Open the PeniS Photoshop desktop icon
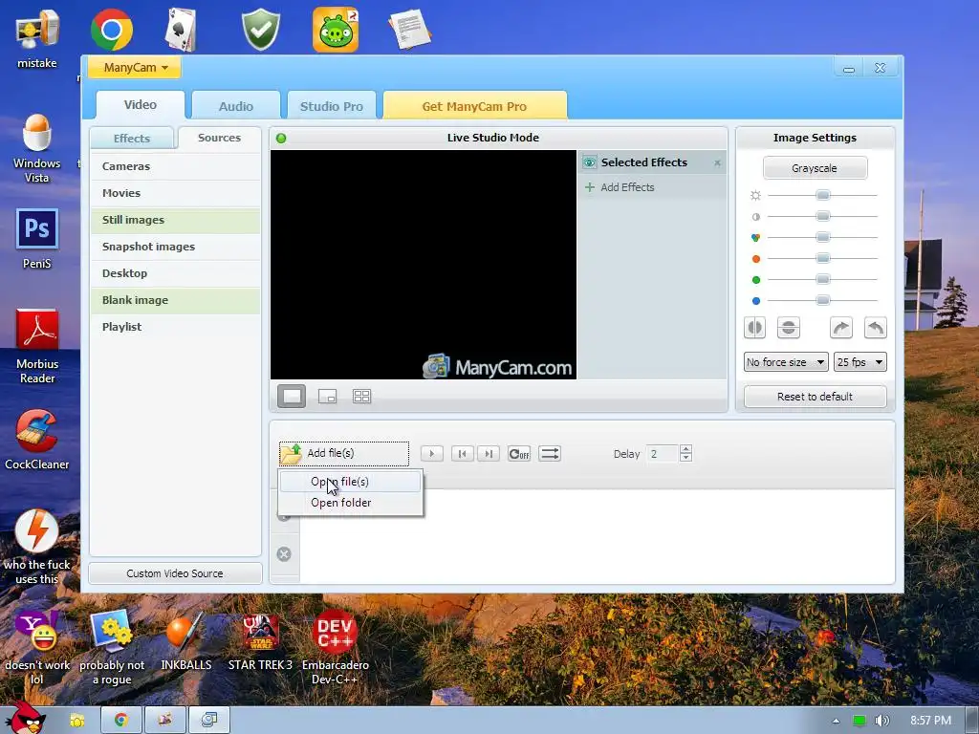This screenshot has height=734, width=979. [37, 238]
